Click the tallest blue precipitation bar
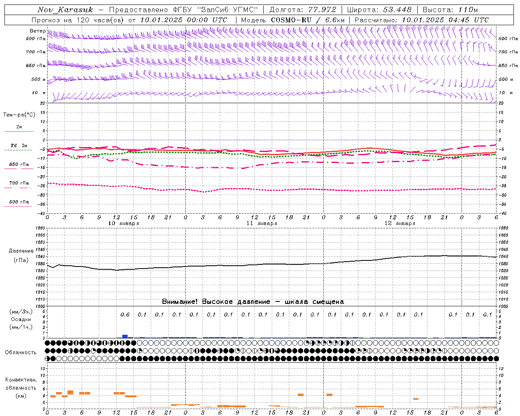This screenshot has height=416, width=520. point(125,336)
